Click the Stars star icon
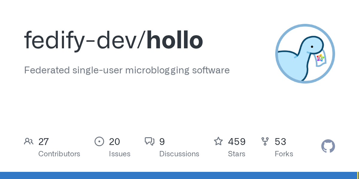This screenshot has height=179, width=359. 218,141
